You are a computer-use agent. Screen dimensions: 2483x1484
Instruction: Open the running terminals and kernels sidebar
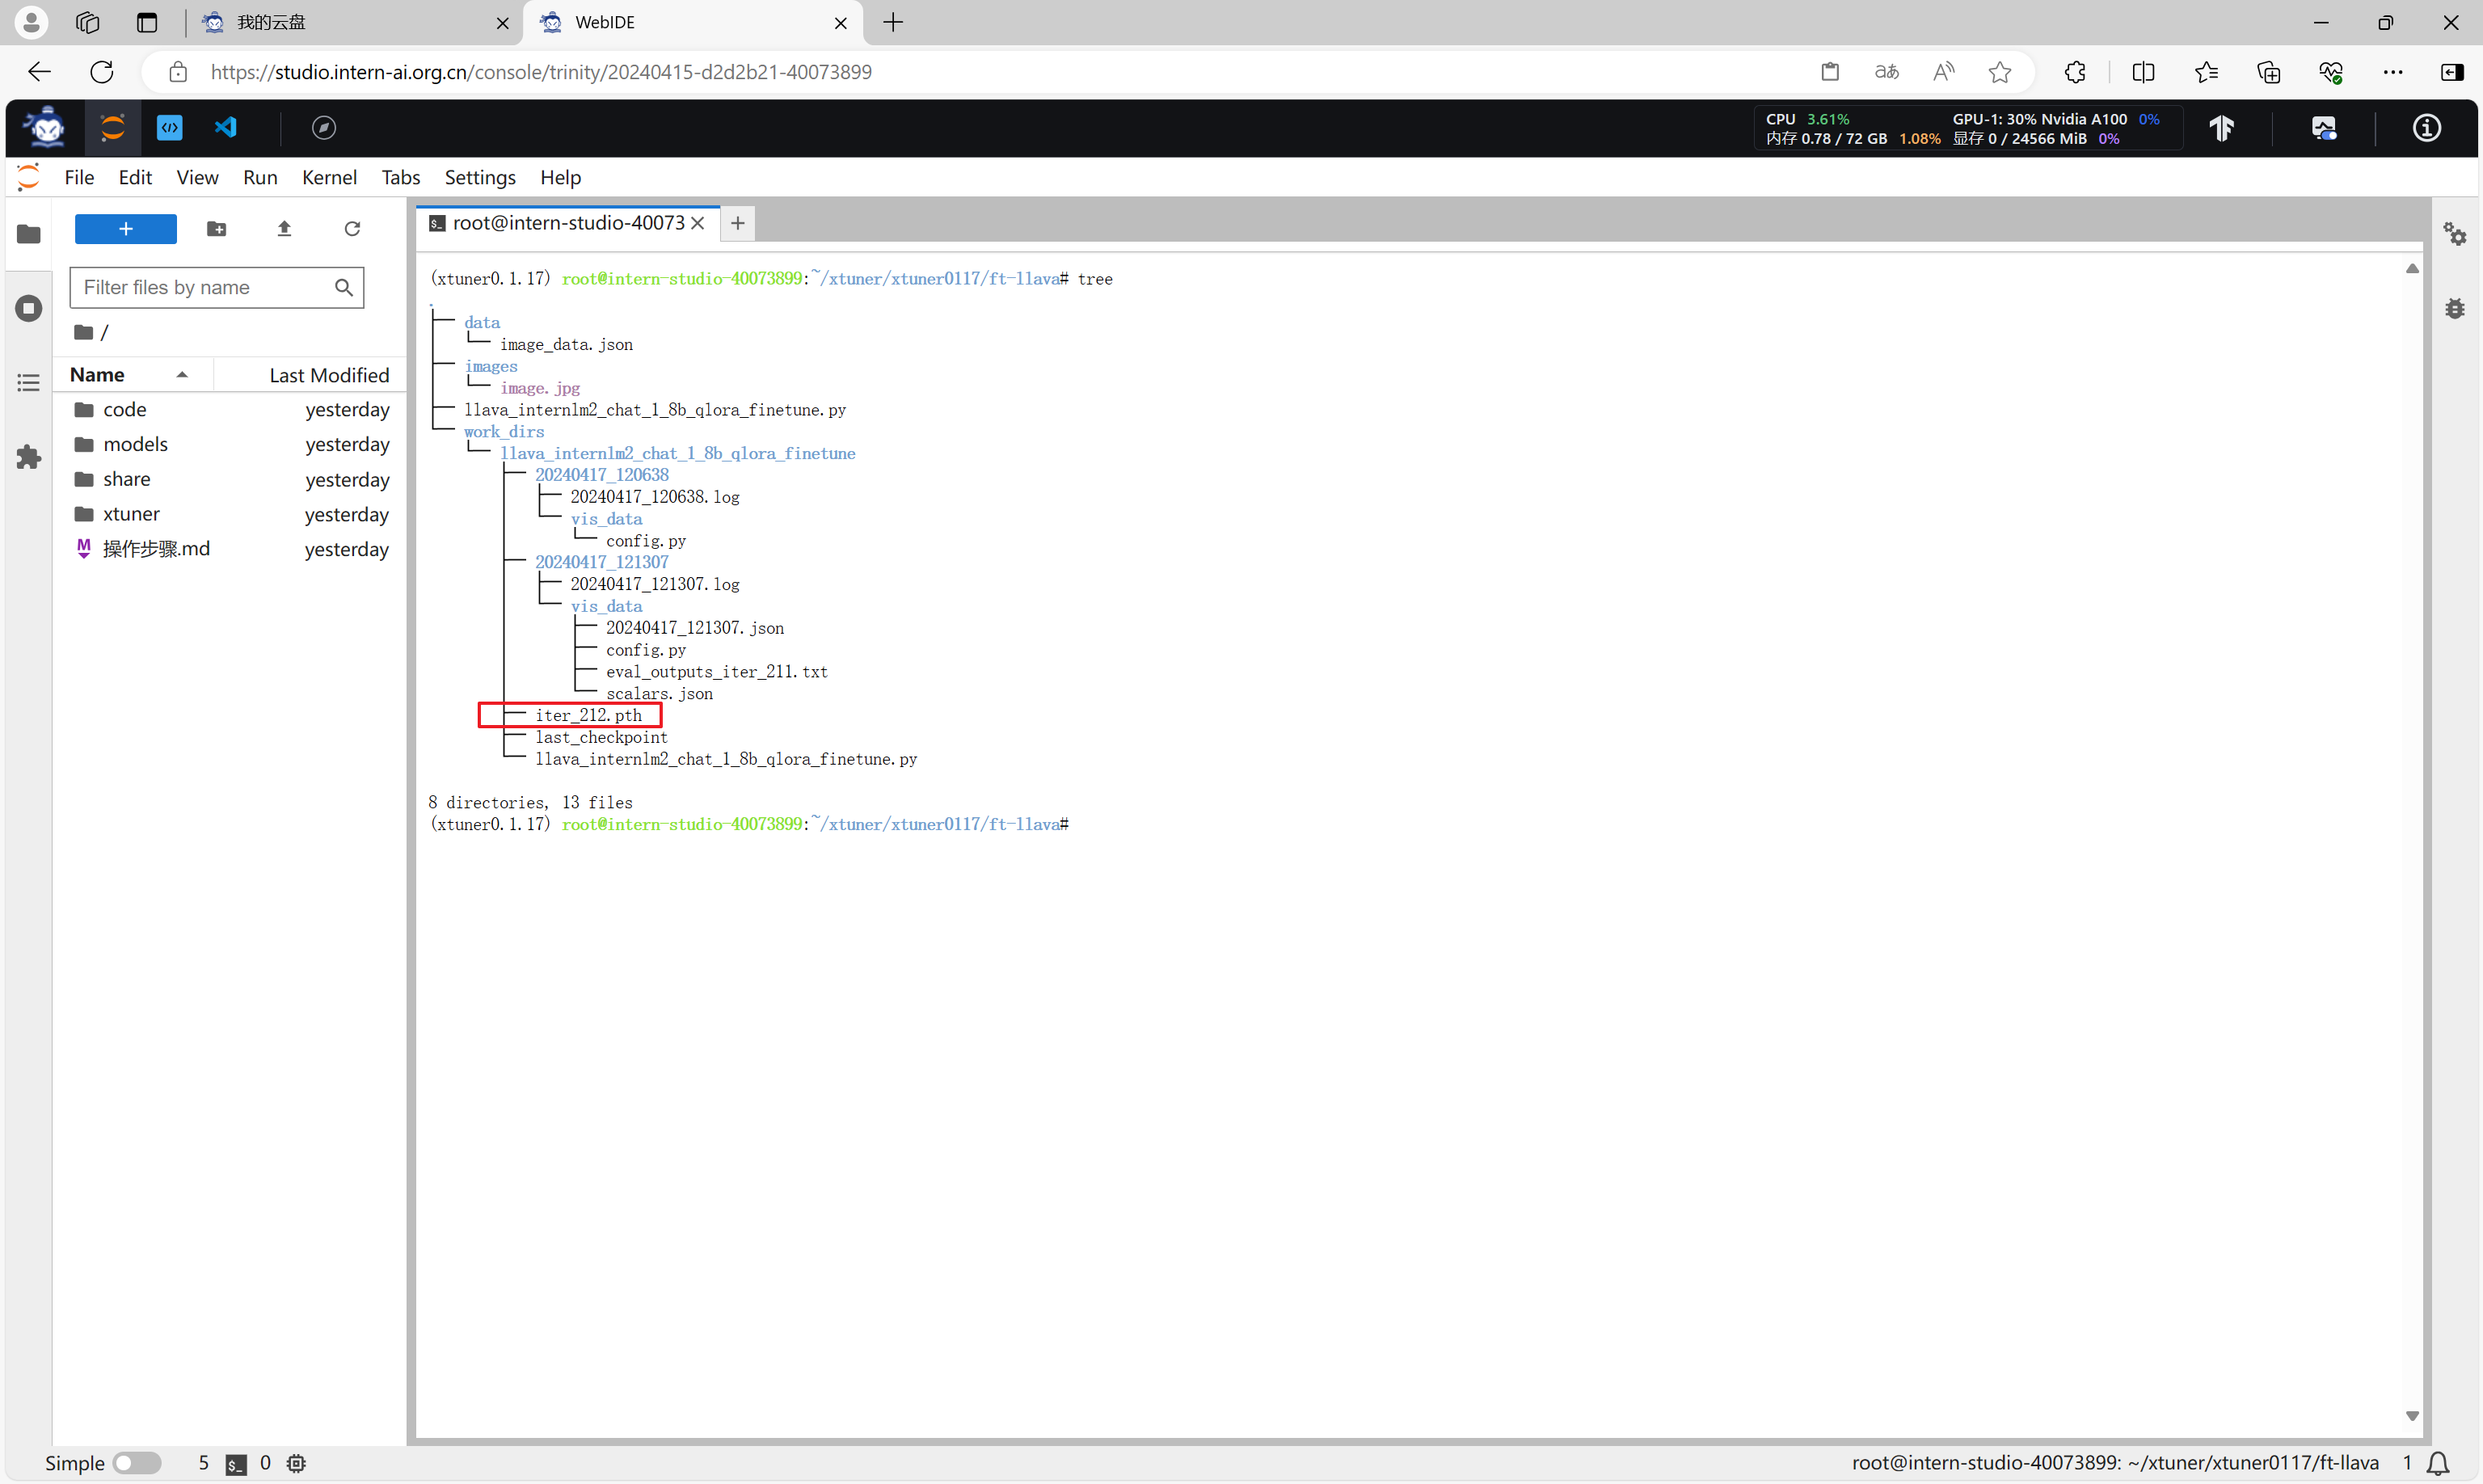tap(29, 308)
